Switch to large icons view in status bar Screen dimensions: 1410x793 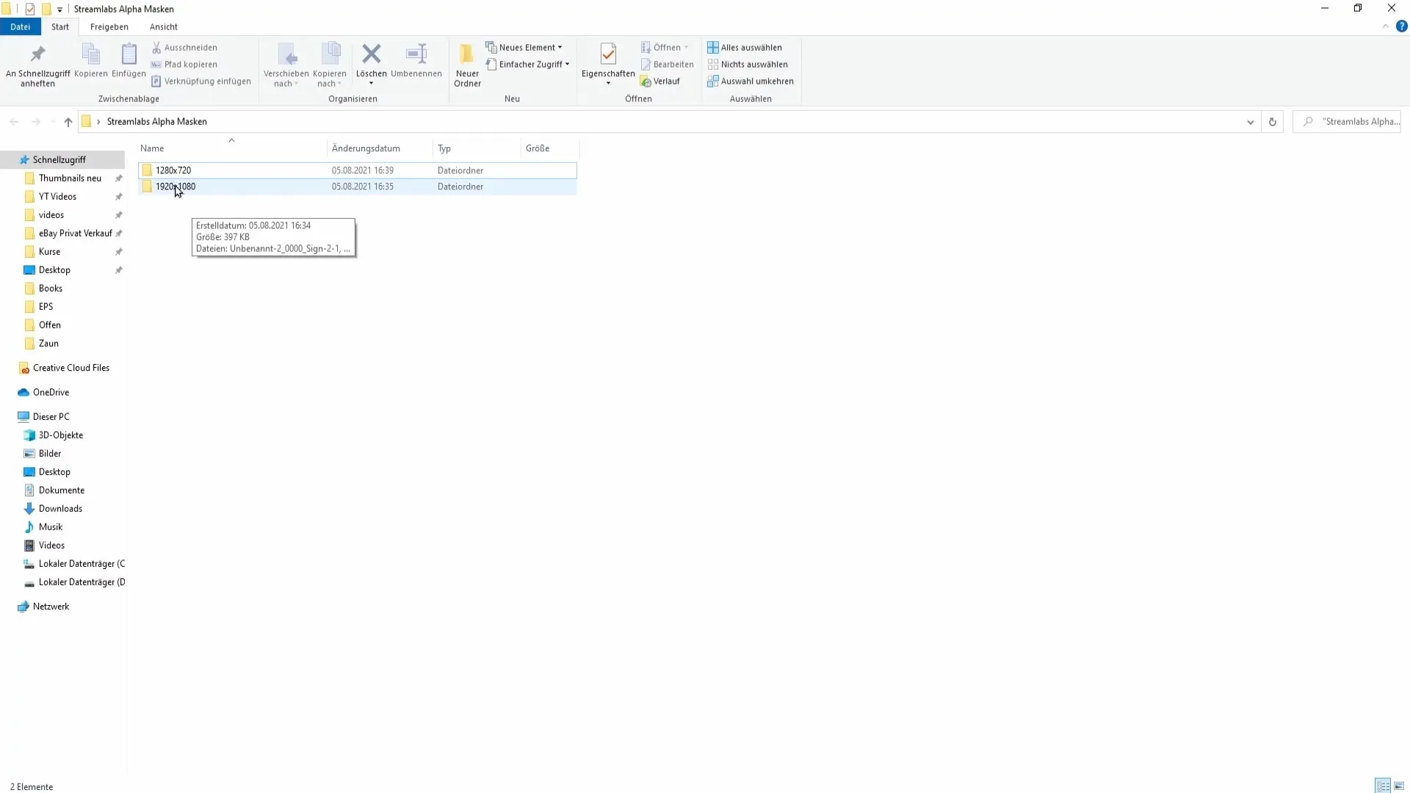click(x=1399, y=786)
